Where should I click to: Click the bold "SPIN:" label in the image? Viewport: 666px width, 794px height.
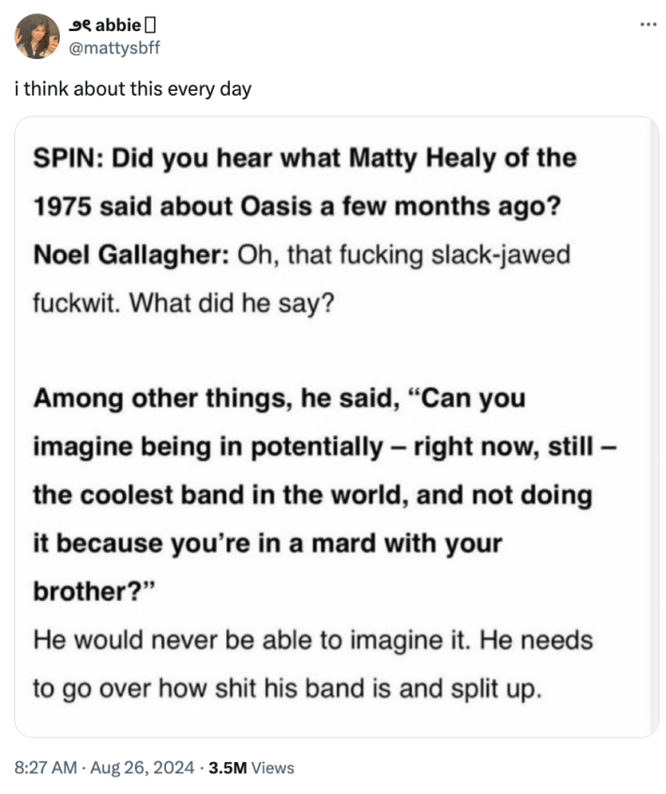coord(68,158)
